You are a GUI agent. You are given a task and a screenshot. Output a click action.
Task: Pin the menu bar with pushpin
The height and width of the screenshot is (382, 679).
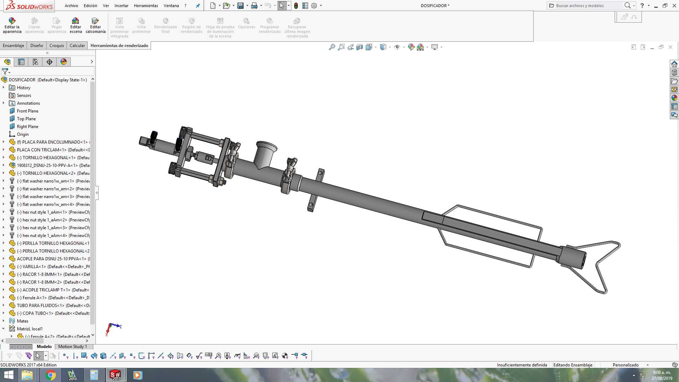[198, 6]
